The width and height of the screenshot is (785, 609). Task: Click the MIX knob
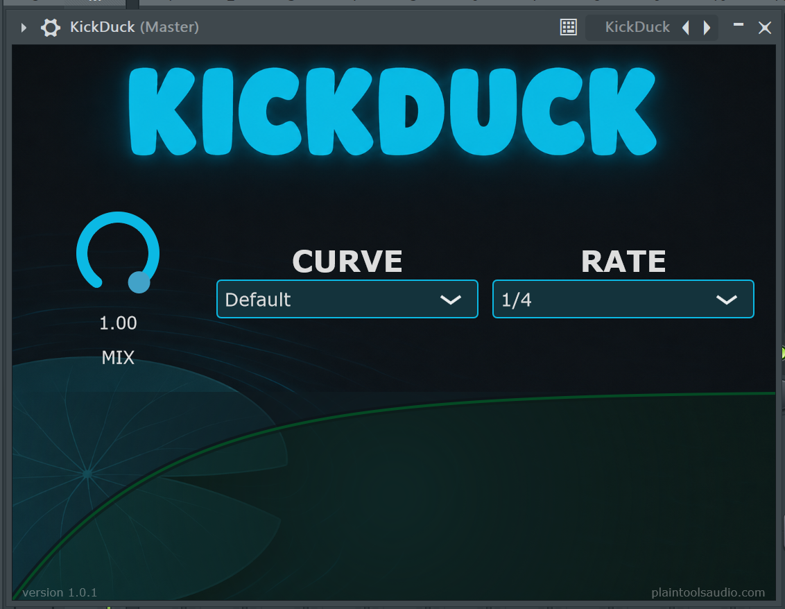coord(118,252)
